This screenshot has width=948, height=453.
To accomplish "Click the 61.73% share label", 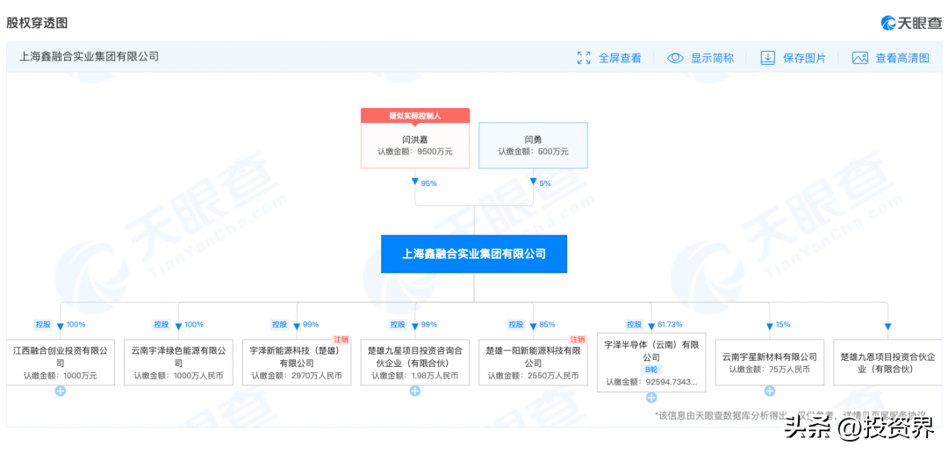I will tap(670, 324).
